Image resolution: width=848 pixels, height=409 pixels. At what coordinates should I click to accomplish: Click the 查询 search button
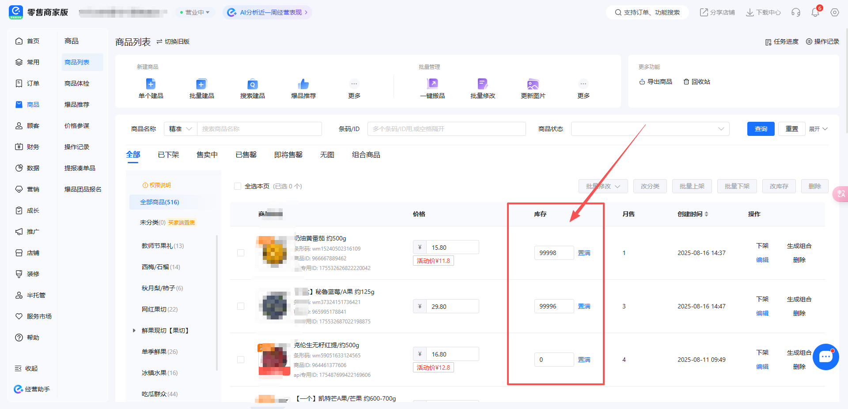761,128
